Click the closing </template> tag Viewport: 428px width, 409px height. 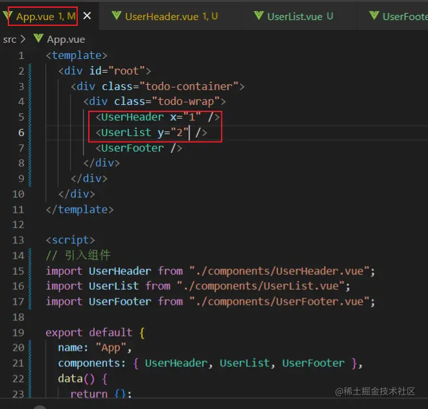[x=79, y=210]
